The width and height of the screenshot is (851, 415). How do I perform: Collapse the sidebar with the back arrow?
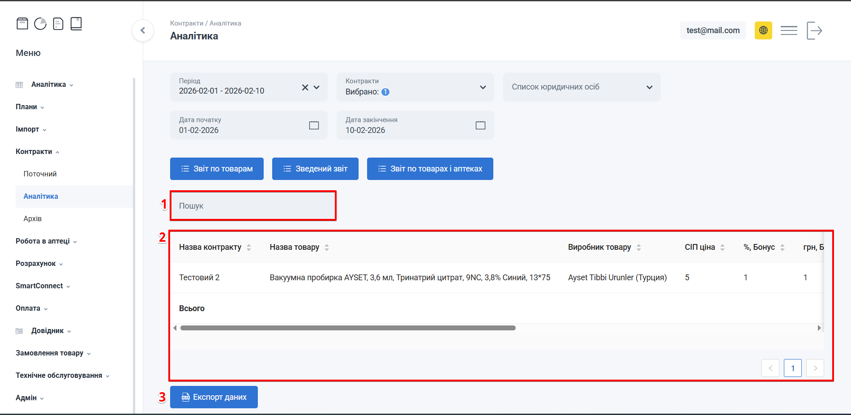[143, 30]
